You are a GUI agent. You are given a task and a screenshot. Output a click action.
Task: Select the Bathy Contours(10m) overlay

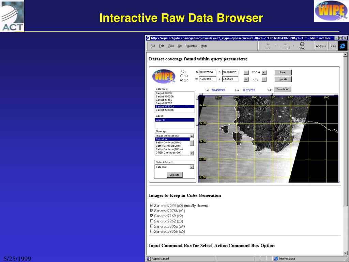coord(172,143)
